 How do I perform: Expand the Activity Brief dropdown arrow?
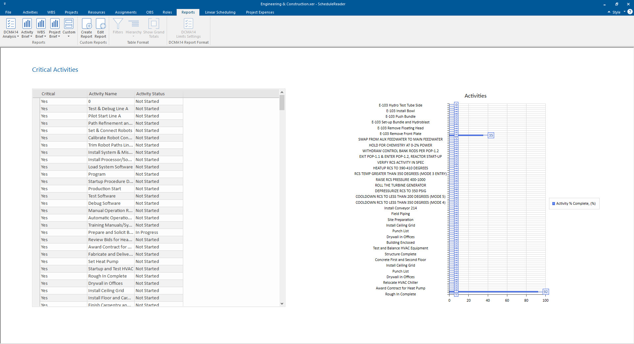[x=31, y=37]
